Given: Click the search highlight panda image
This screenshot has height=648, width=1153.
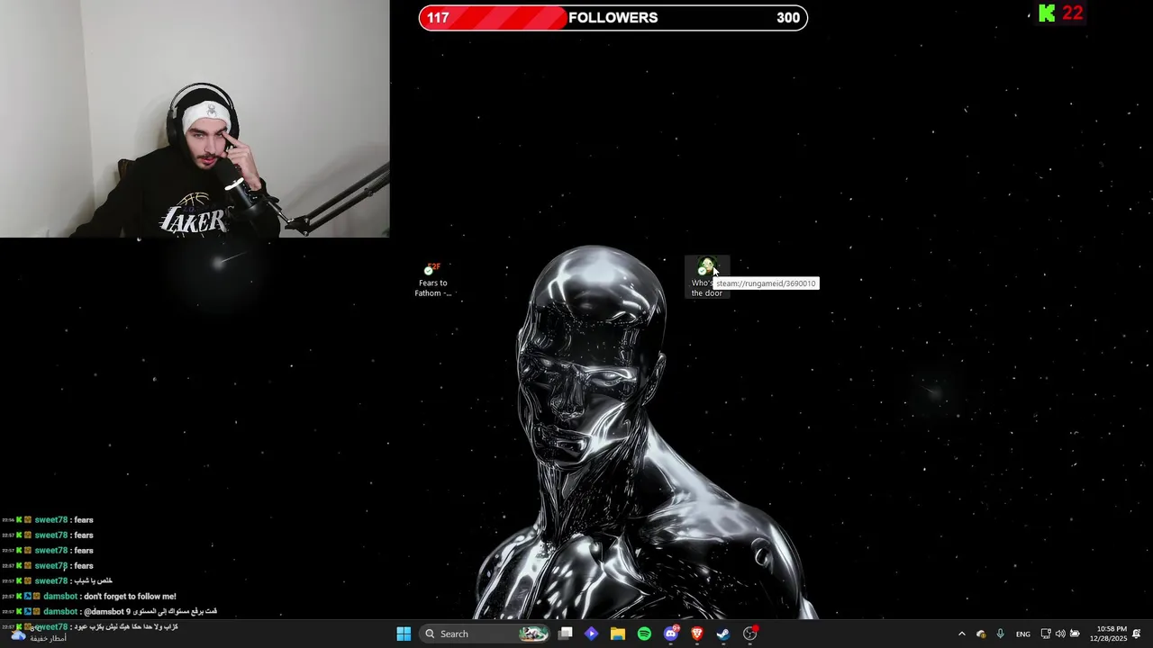Looking at the screenshot, I should [x=533, y=634].
